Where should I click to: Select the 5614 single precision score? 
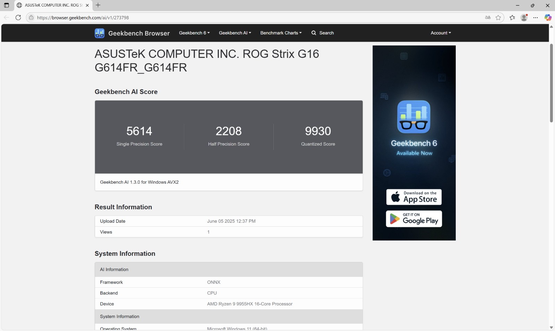coord(139,131)
